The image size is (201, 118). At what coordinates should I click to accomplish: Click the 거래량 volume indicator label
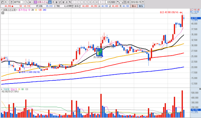[x=6, y=89]
